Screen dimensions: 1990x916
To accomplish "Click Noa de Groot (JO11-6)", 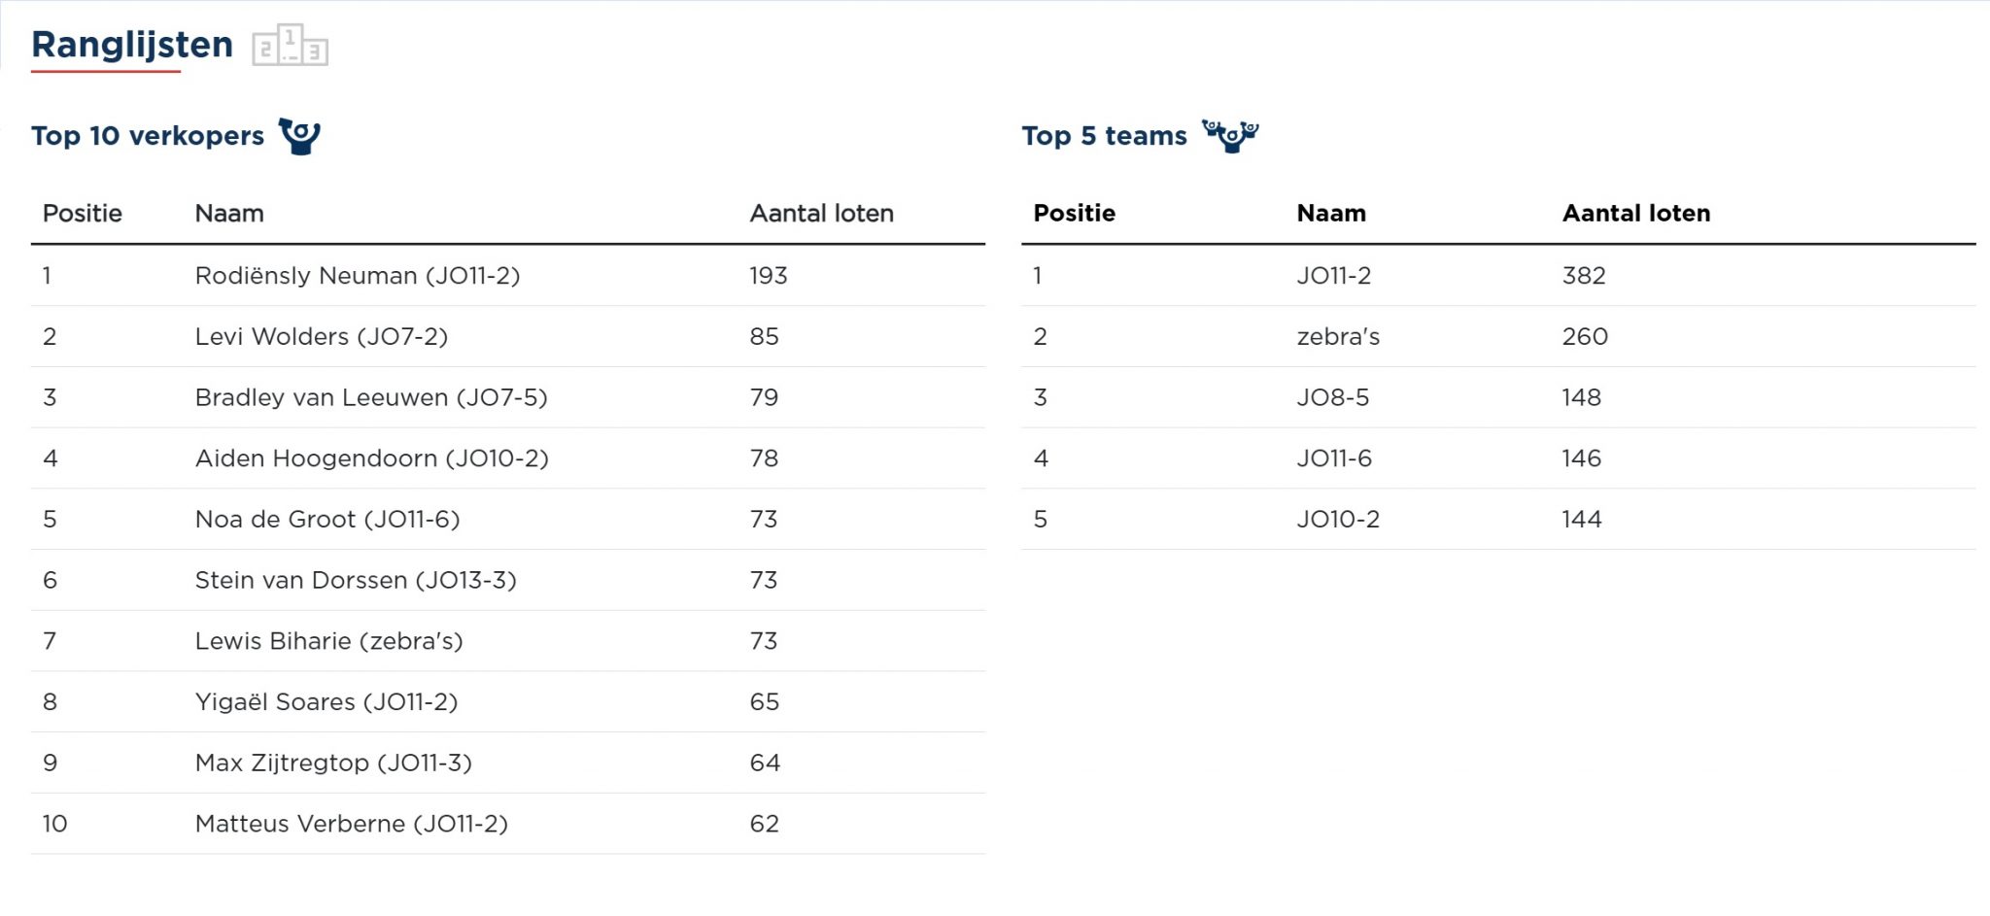I will click(x=327, y=520).
